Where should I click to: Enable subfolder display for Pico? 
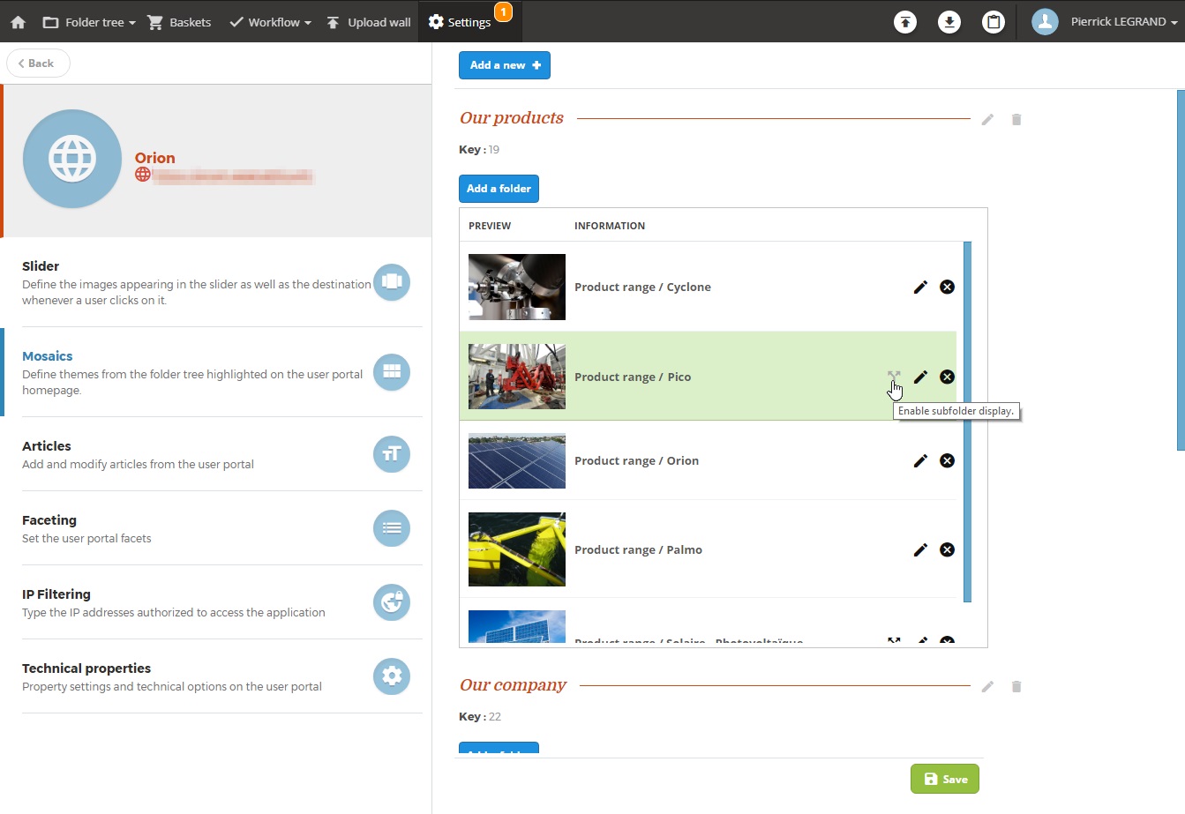coord(894,377)
